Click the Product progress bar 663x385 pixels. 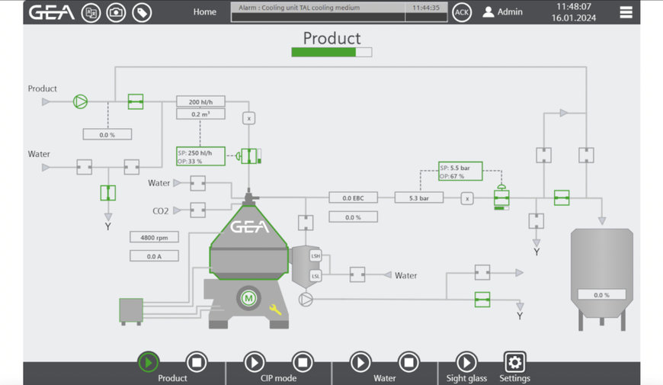coord(331,52)
